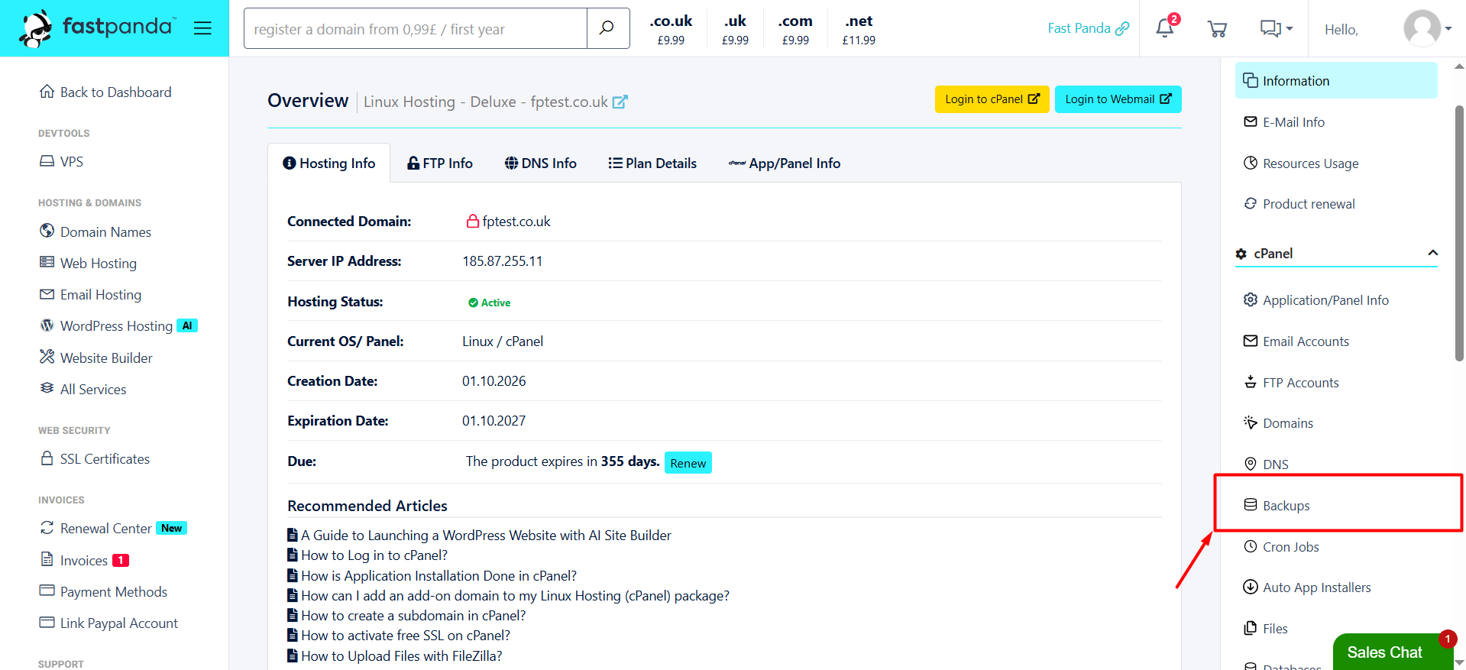The height and width of the screenshot is (670, 1466).
Task: Open the App/Panel Info tab
Action: (x=785, y=163)
